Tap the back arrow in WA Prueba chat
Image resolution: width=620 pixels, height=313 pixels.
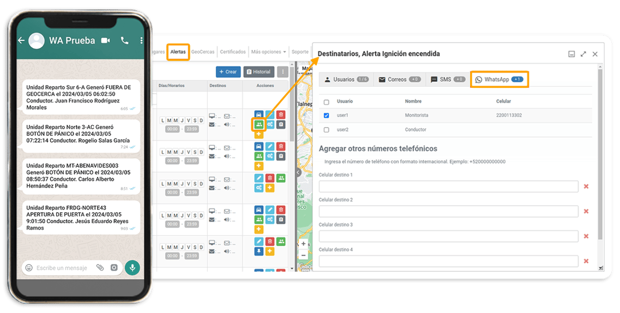click(21, 40)
